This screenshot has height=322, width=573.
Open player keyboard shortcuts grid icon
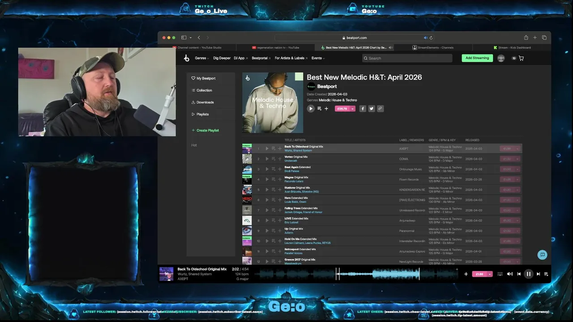pyautogui.click(x=500, y=274)
